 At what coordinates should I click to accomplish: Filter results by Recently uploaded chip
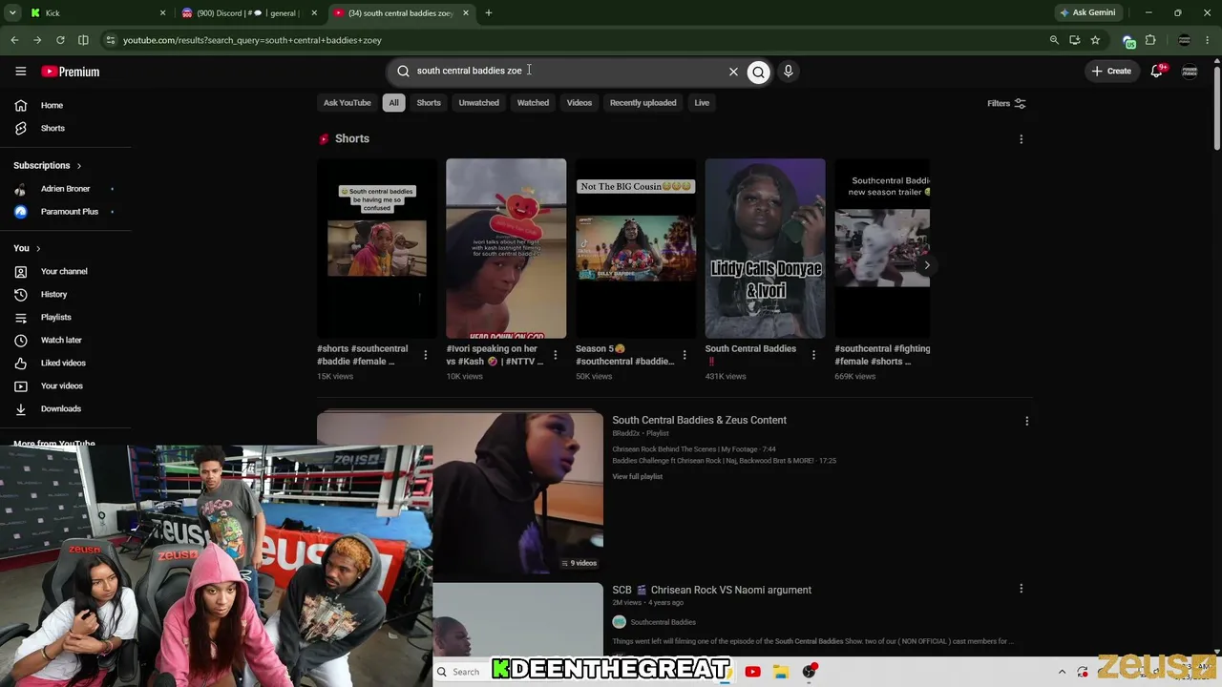pos(643,103)
